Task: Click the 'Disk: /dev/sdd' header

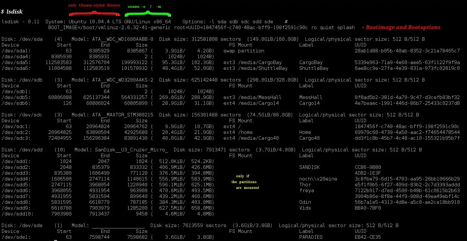Action: coord(22,150)
